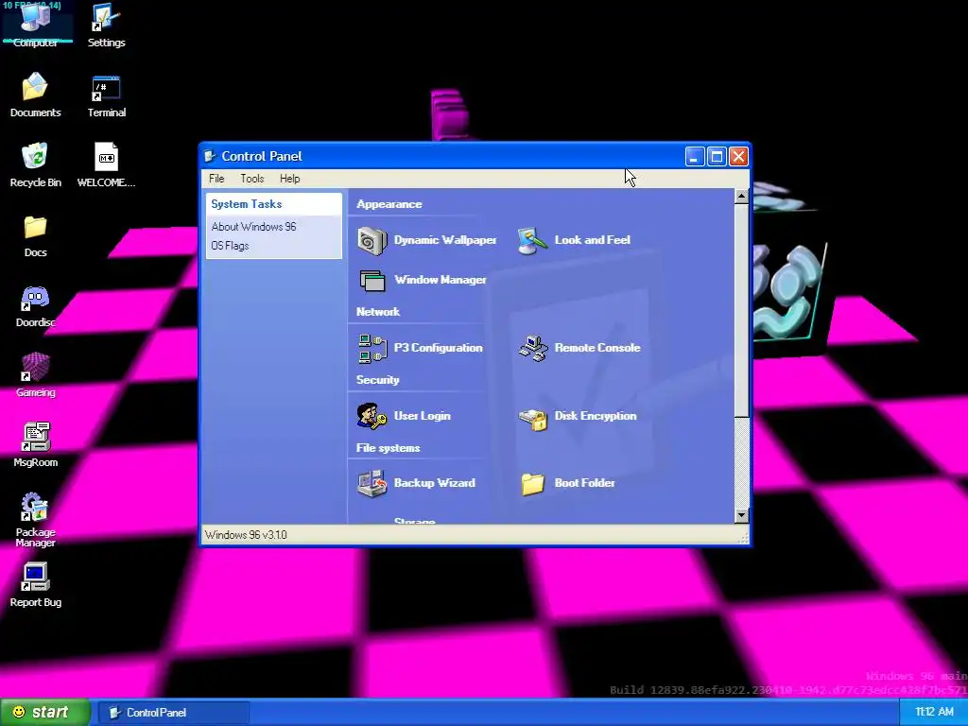Click the Network section heading
The width and height of the screenshot is (968, 726).
(378, 312)
